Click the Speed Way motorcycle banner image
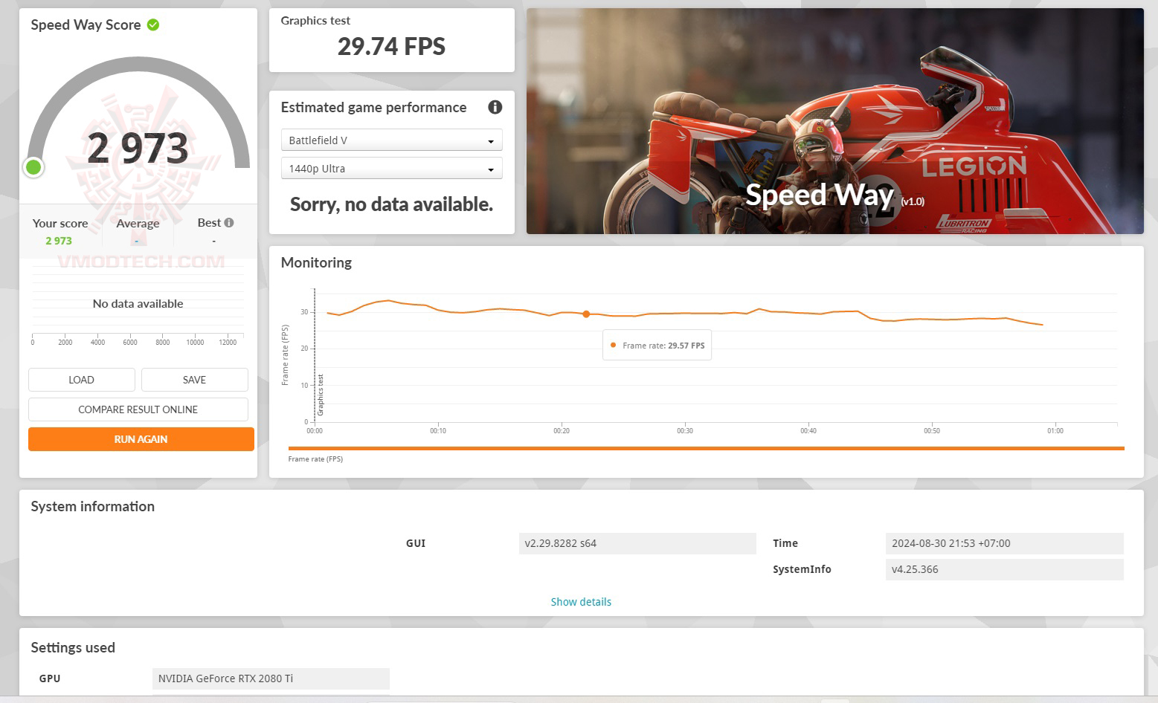Viewport: 1158px width, 703px height. (x=835, y=121)
